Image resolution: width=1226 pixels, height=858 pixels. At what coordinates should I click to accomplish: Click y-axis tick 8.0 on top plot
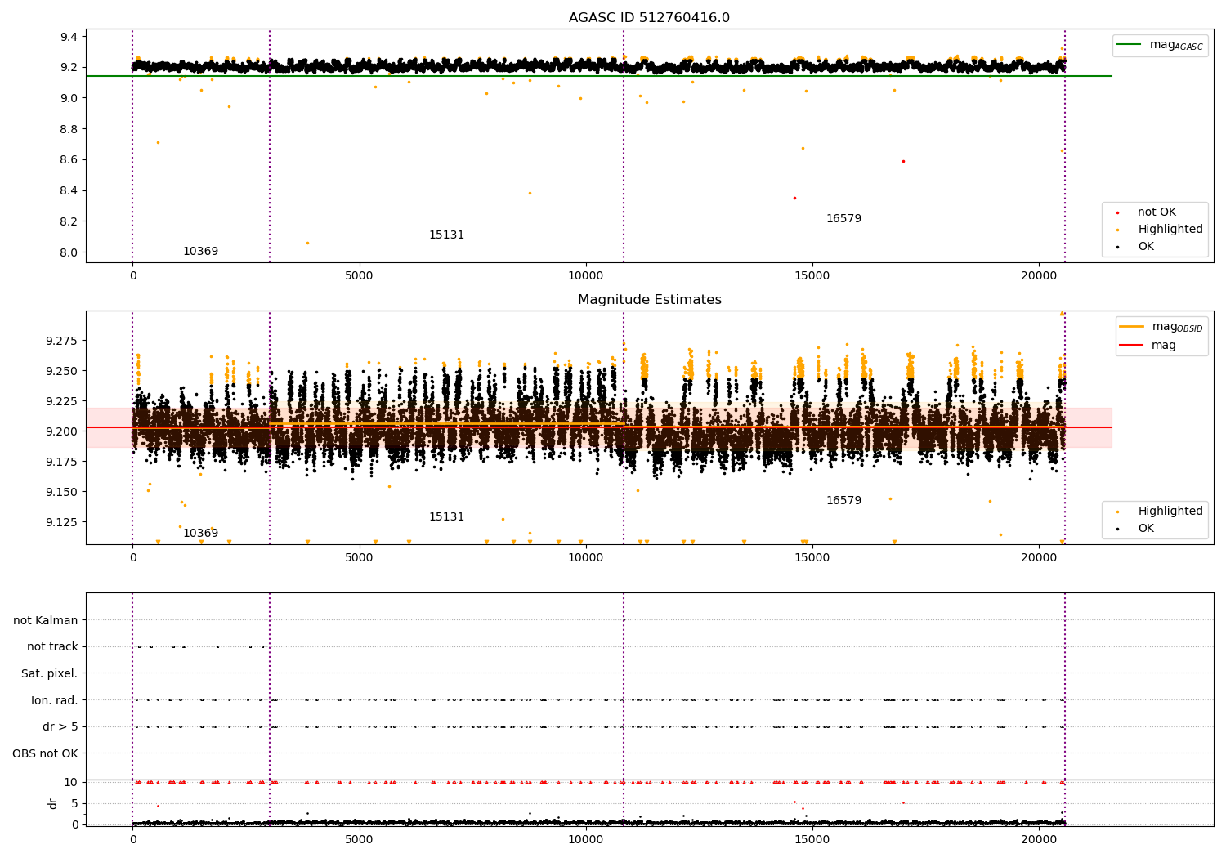(69, 252)
